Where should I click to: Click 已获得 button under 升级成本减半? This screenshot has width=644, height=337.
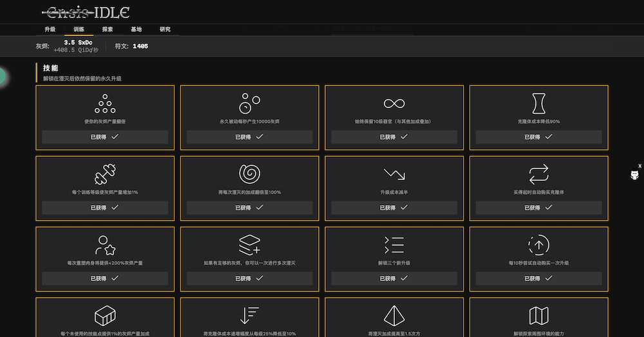394,208
